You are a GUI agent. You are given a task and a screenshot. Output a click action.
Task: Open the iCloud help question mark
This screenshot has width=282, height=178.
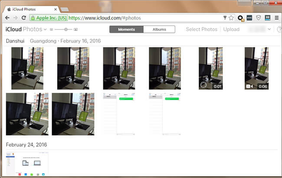point(279,29)
